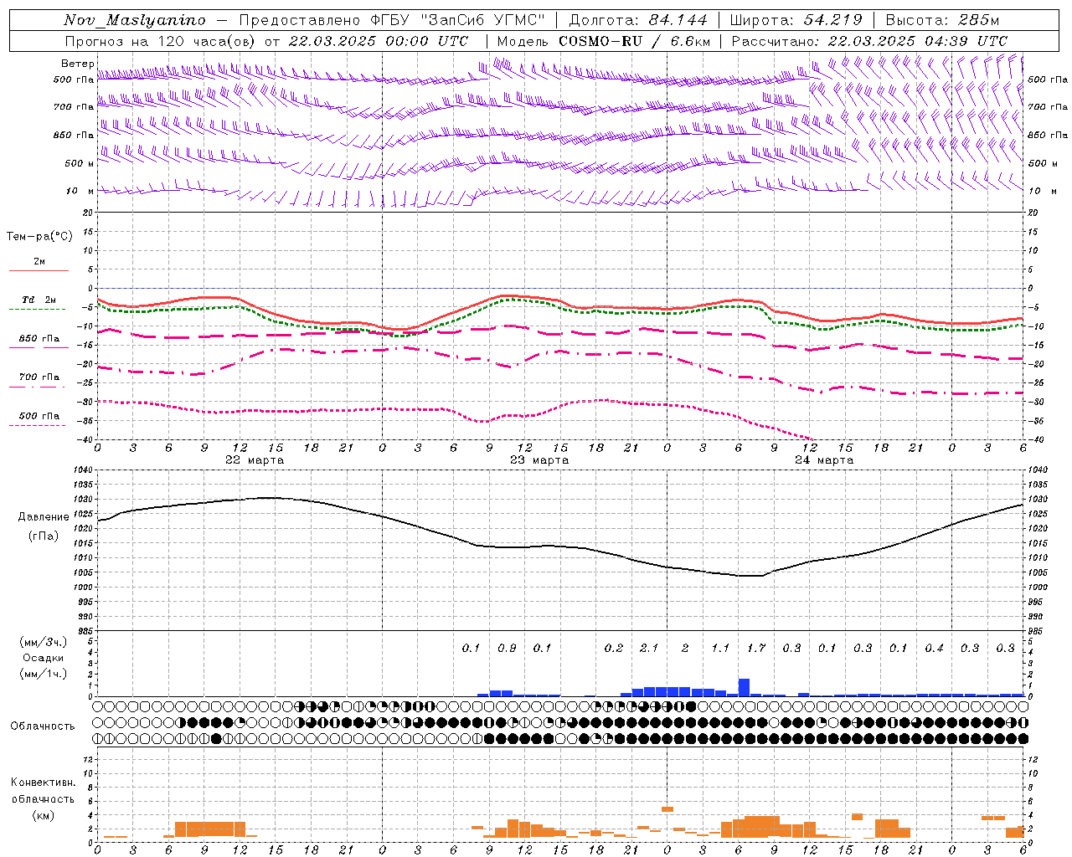The width and height of the screenshot is (1072, 857).
Task: Click the 24 марта date label
Action: tap(824, 459)
